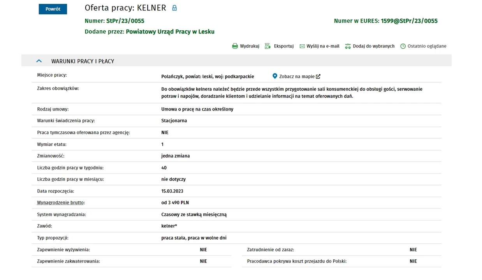This screenshot has width=482, height=280.
Task: Click the Eksportuj export icon
Action: click(x=267, y=46)
